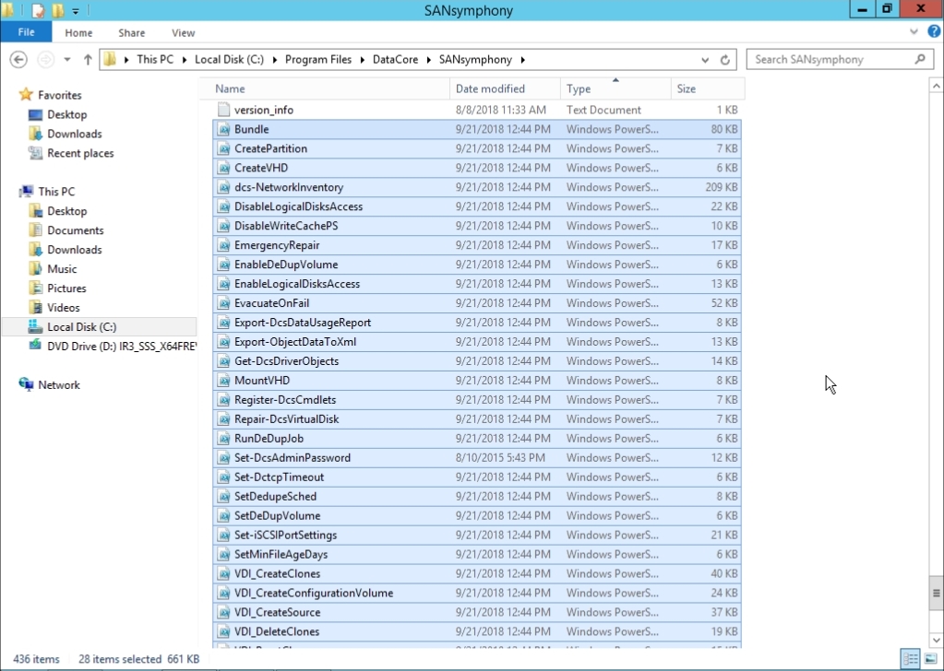Select the Repair-DcsVirtualDisk file name

click(x=287, y=419)
